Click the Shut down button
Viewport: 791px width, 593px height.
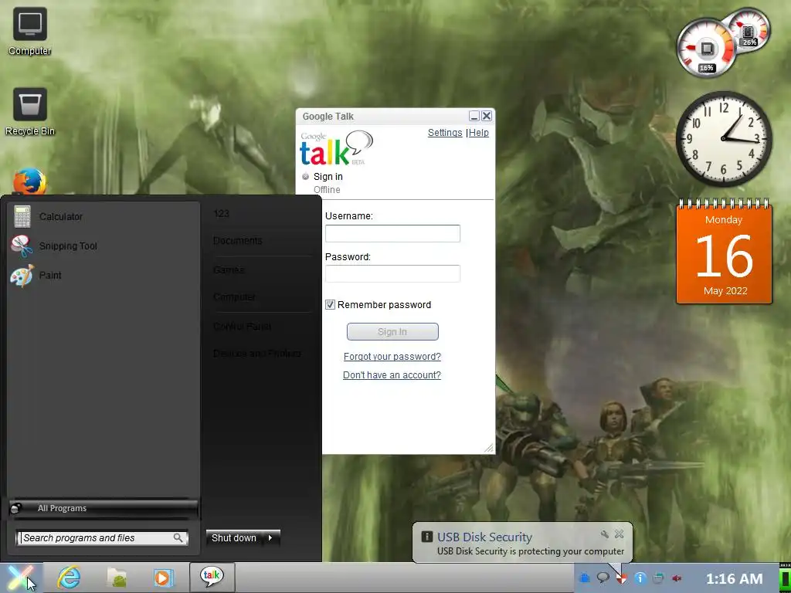click(235, 538)
